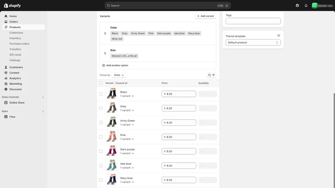The image size is (335, 188).
Task: Check the lake blue variant checkbox
Action: [x=101, y=165]
